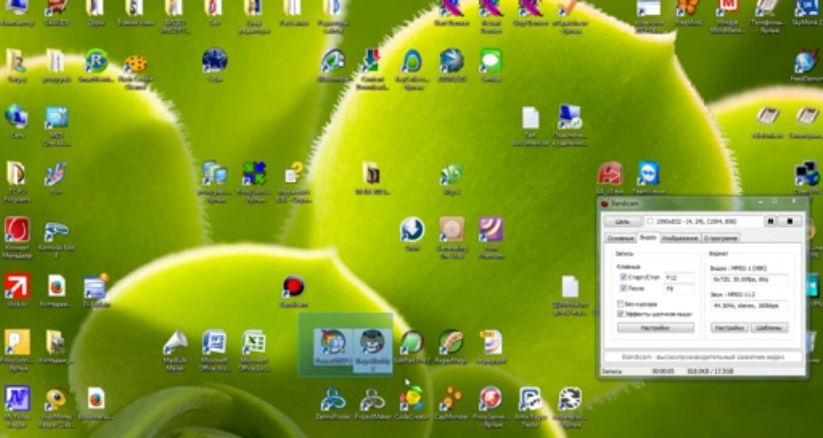Image resolution: width=823 pixels, height=438 pixels.
Task: Select the dark blue circle icon with star
Action: click(215, 61)
